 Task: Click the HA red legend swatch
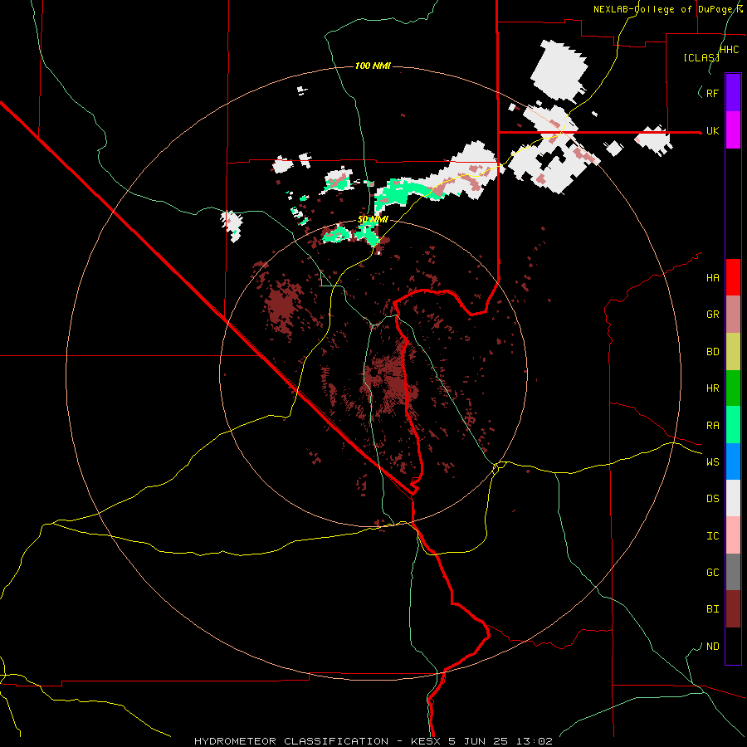coord(733,277)
